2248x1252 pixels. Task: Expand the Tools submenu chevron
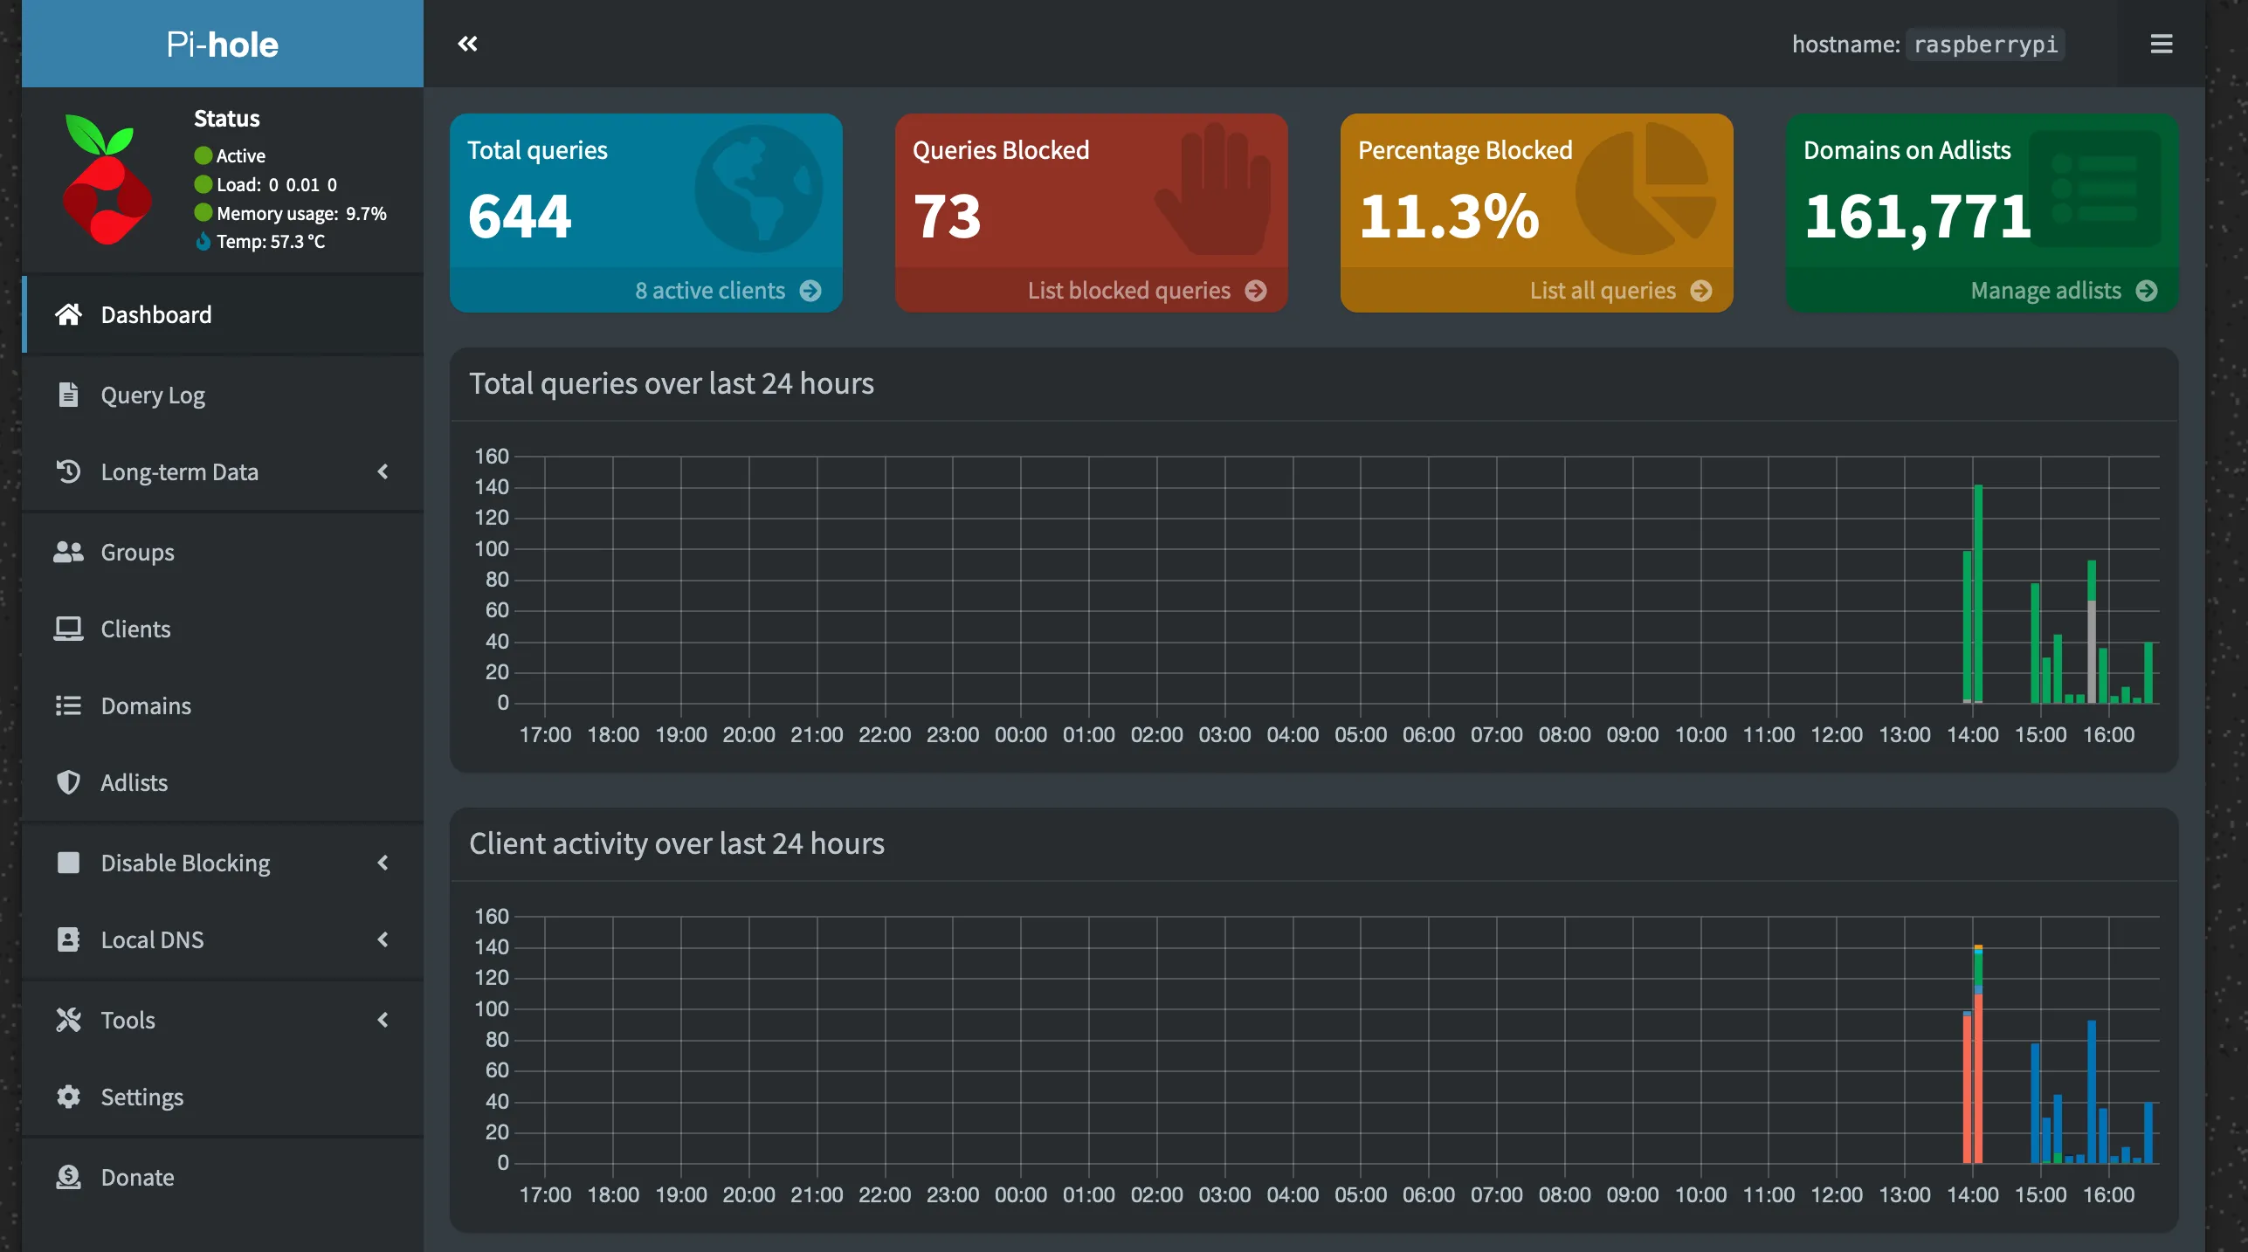click(x=384, y=1019)
